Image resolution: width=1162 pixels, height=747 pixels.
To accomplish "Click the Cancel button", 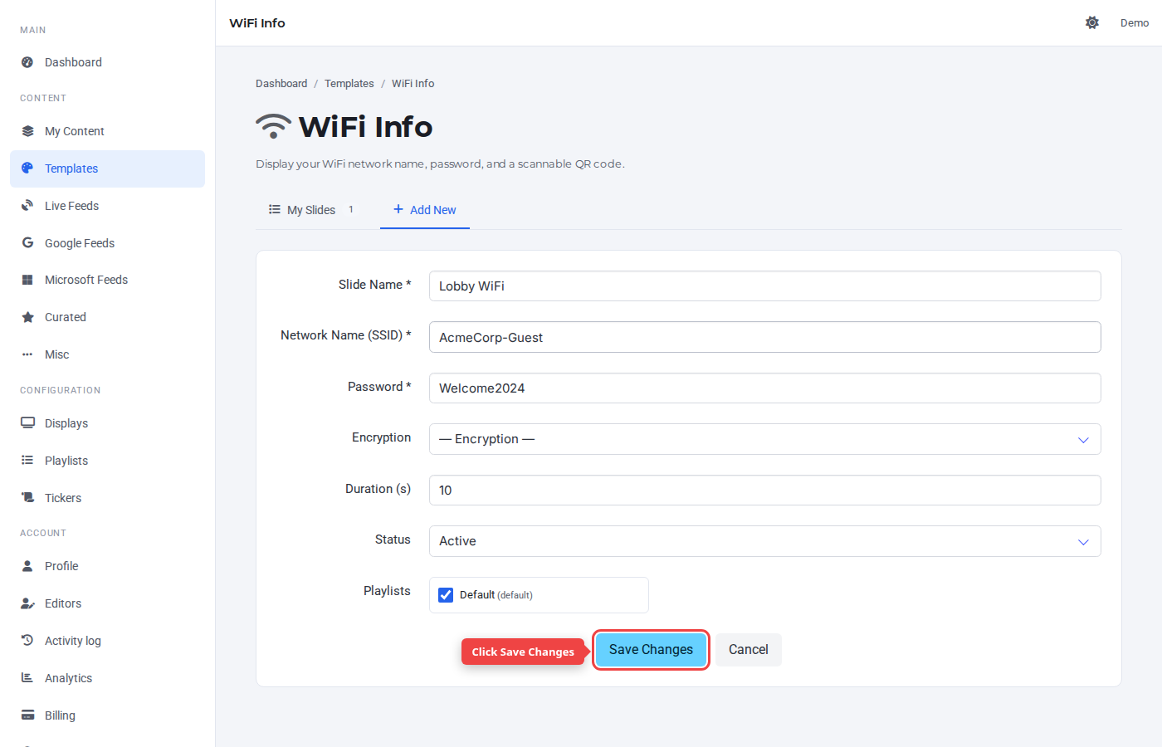I will click(x=749, y=650).
